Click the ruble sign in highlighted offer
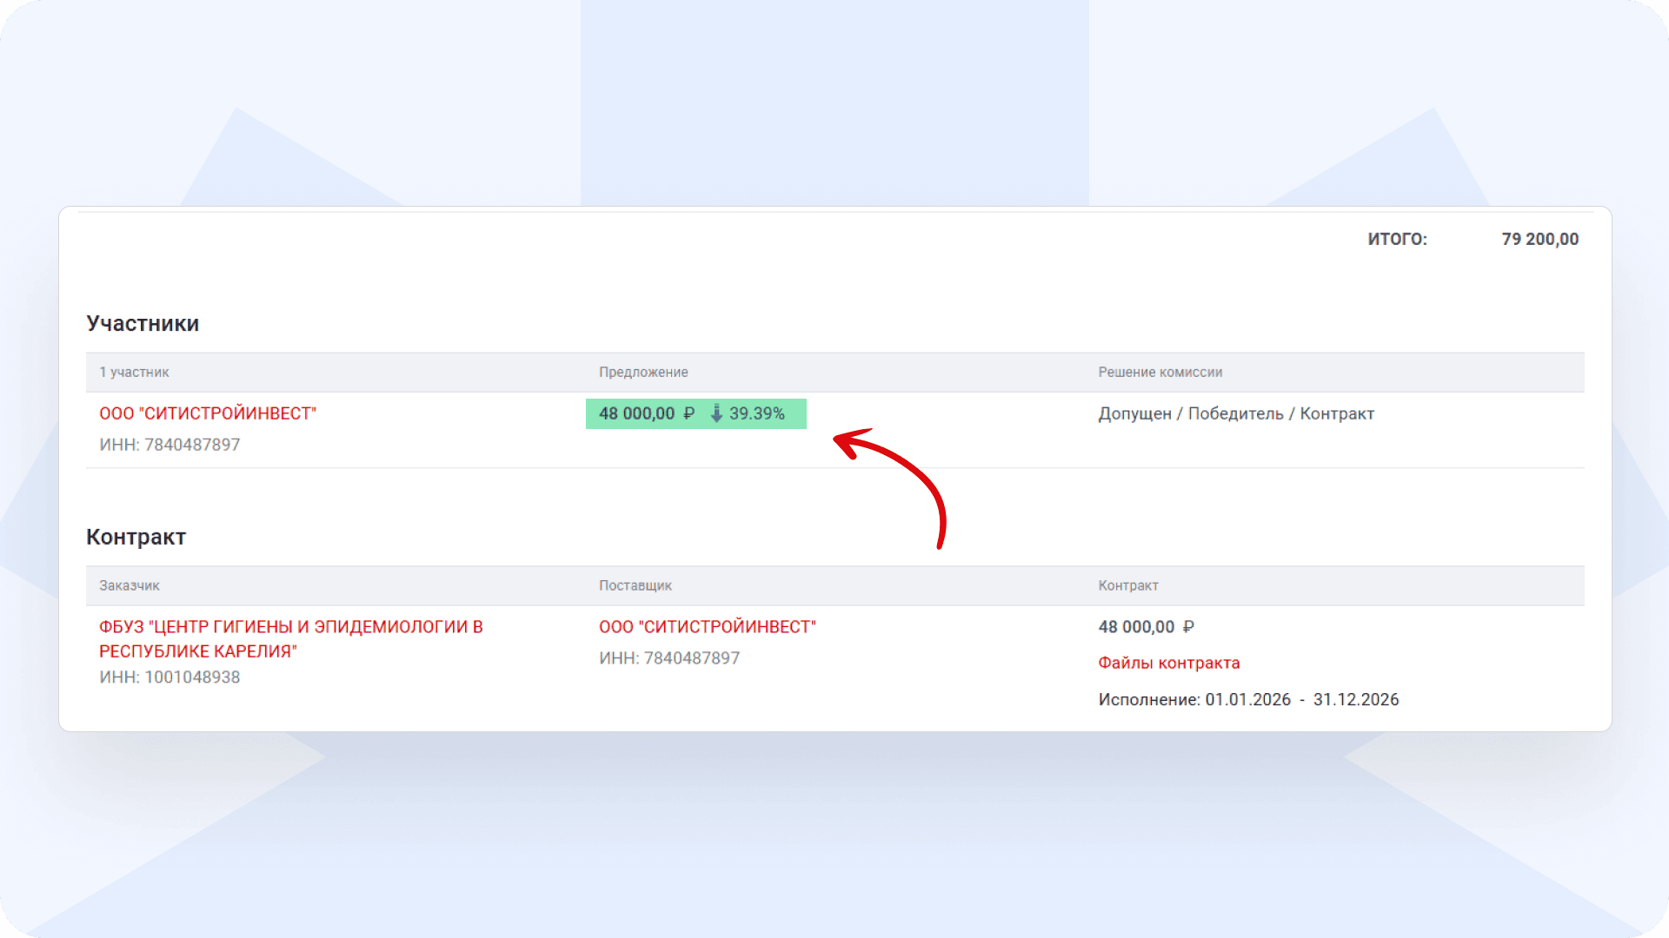 tap(688, 413)
